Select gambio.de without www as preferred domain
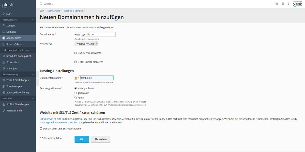 pos(75,93)
